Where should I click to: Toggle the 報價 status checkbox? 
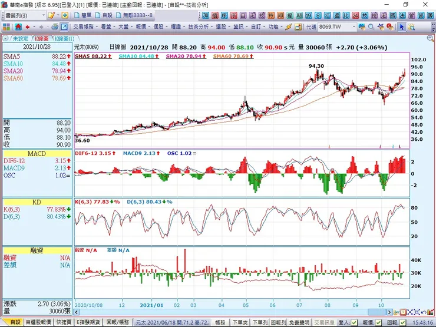378,322
